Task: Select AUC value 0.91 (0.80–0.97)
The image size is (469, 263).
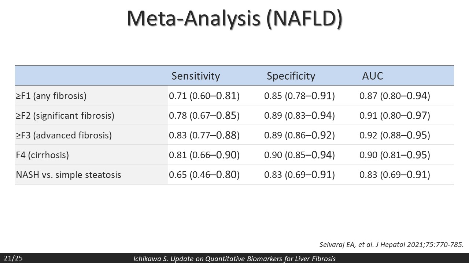Action: coord(395,116)
